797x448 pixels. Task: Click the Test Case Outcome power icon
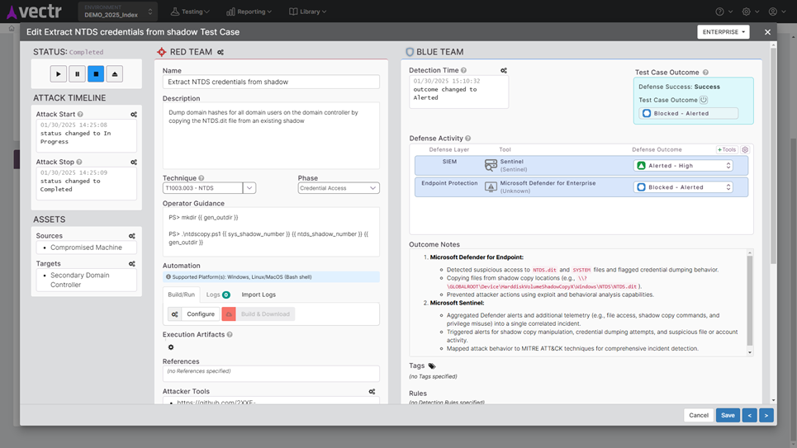(x=704, y=100)
